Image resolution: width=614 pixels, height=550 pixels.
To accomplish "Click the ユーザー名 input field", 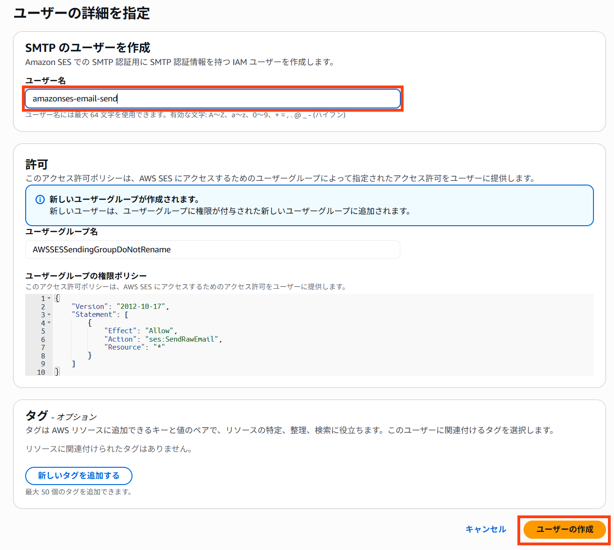I will 213,99.
